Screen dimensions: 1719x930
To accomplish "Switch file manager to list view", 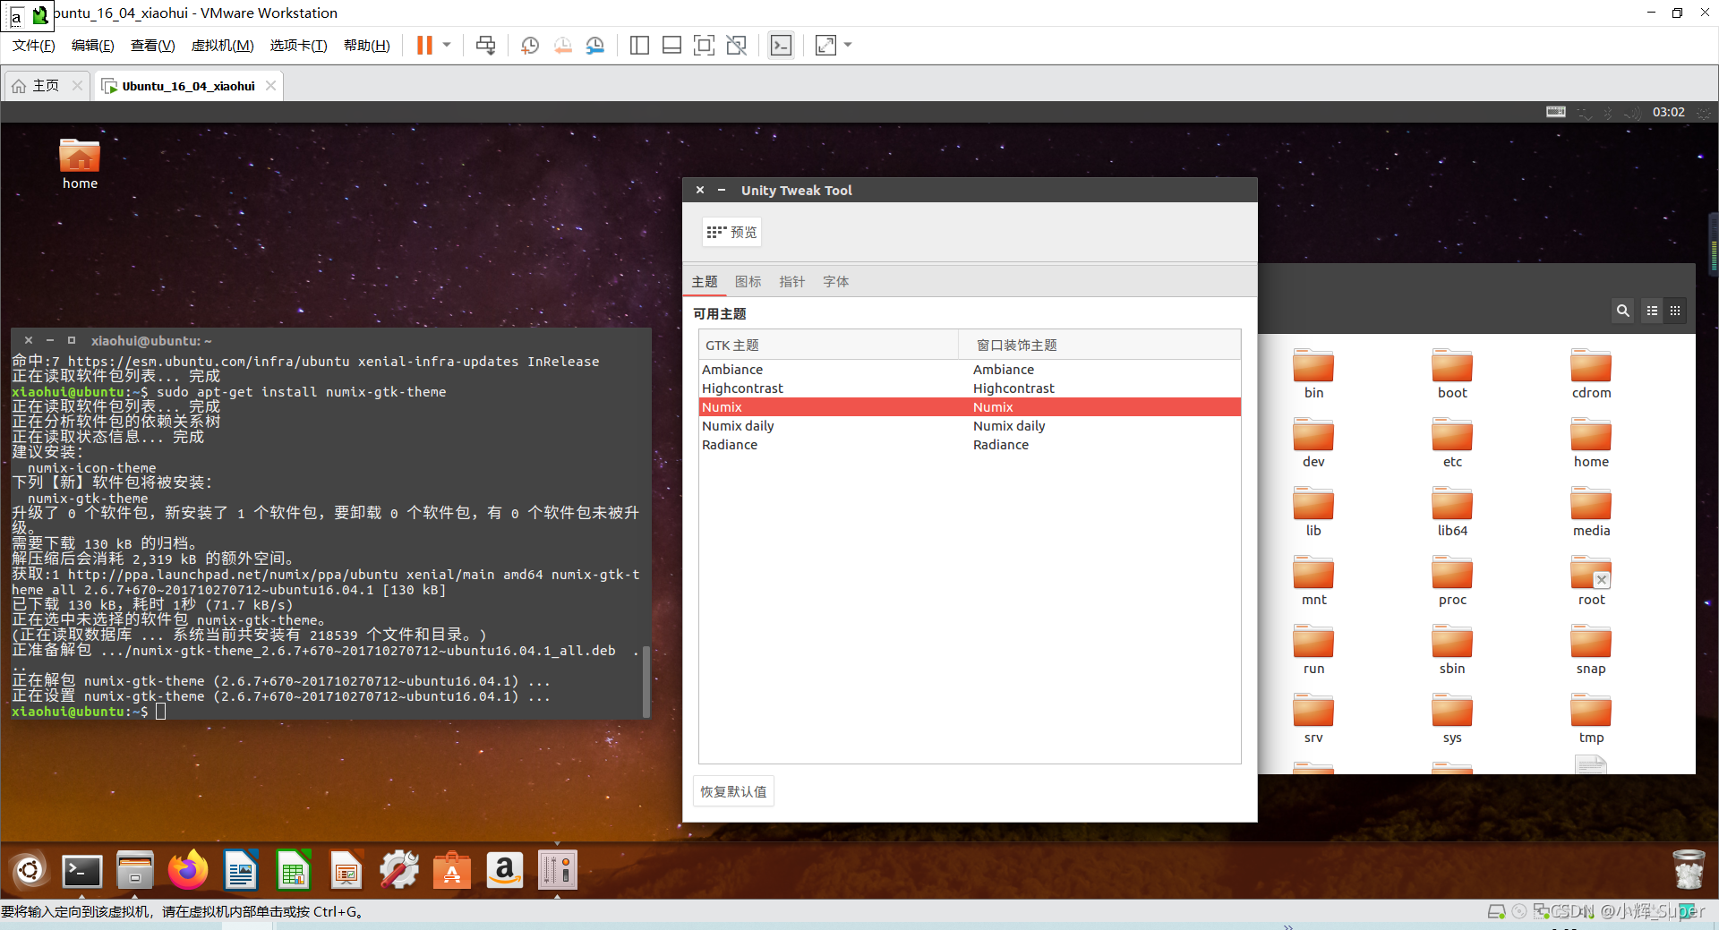I will pos(1652,311).
